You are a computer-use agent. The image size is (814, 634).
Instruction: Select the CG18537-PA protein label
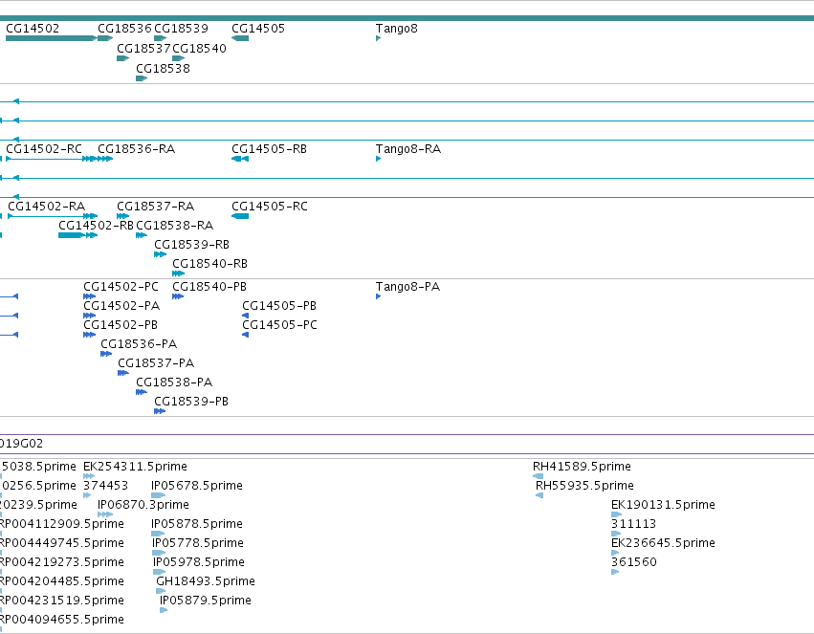[156, 363]
